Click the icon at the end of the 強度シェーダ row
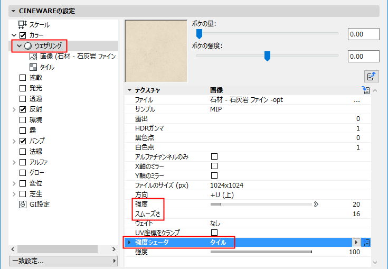 (366, 243)
